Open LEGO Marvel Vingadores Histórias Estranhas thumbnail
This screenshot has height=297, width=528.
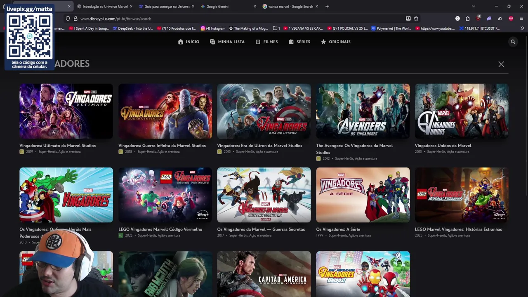click(462, 195)
